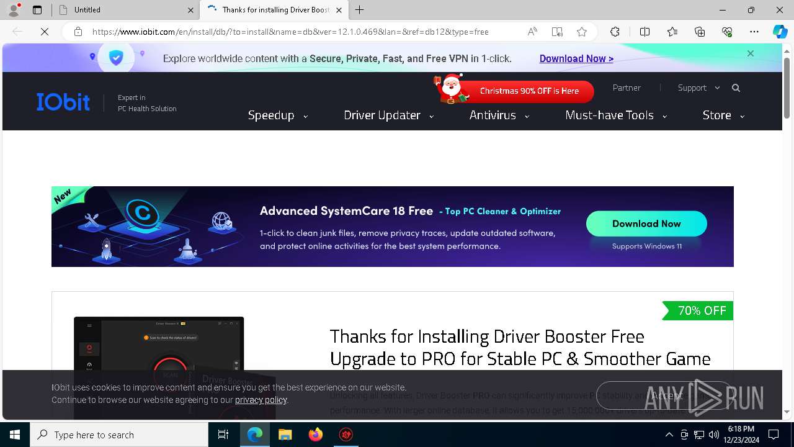Click Download Now for Advanced SystemCare
794x447 pixels.
(646, 223)
